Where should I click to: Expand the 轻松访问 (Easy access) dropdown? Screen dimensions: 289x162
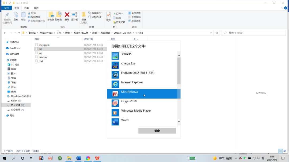tap(95, 17)
